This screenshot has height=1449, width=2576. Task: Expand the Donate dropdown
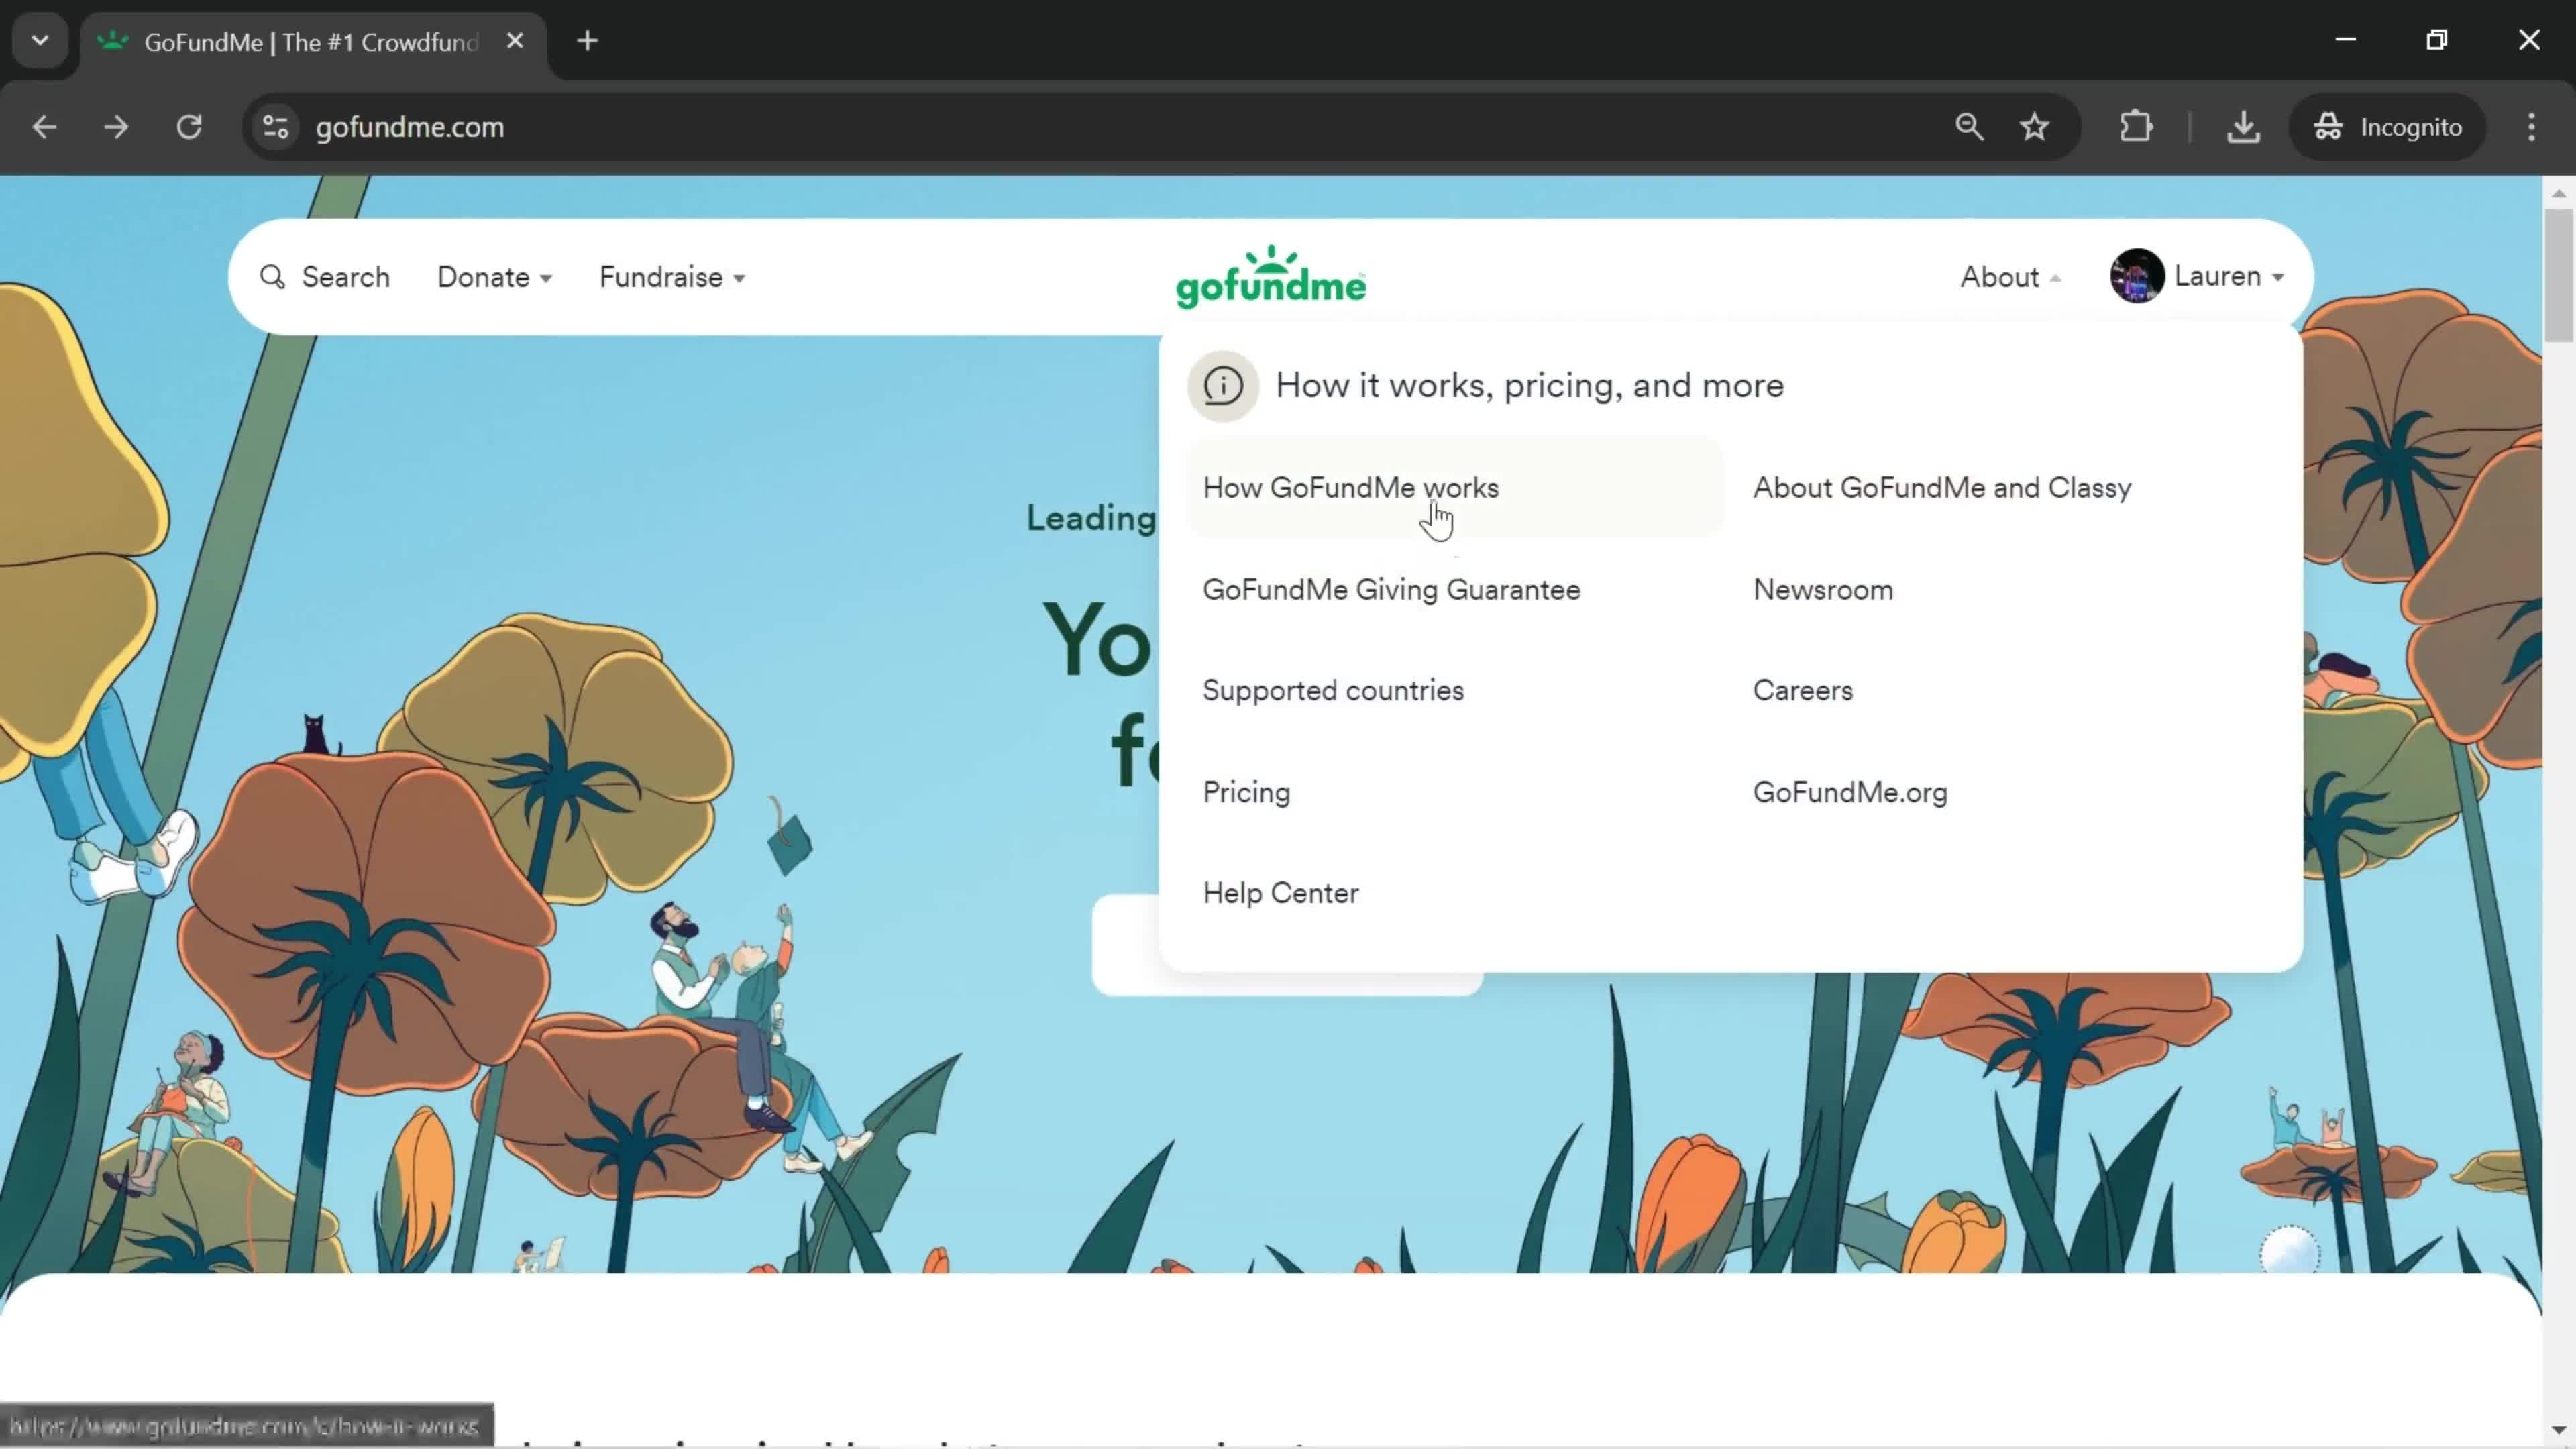click(494, 277)
